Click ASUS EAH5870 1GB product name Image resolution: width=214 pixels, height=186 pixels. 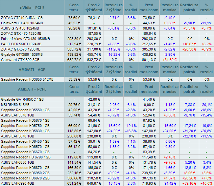point(17,136)
